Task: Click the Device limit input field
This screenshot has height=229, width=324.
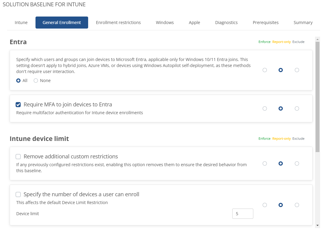Action: pos(242,214)
